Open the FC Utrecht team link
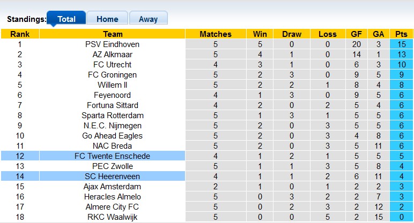414x223 pixels. 112,65
